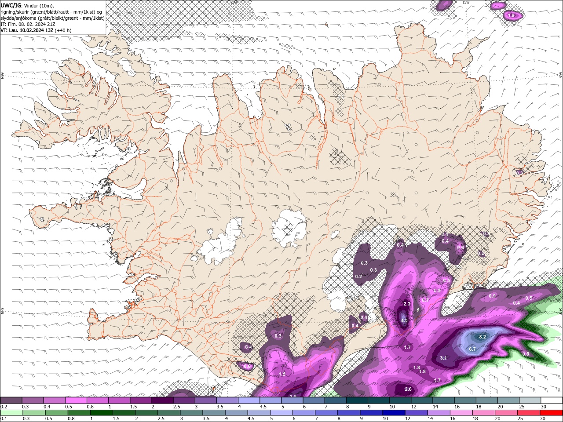Click the bottom legend row swatch labeled 20
This screenshot has width=563, height=422.
[506, 413]
